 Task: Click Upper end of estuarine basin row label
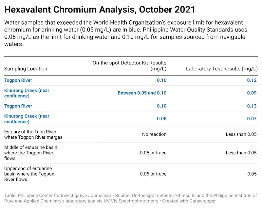[x=29, y=174]
